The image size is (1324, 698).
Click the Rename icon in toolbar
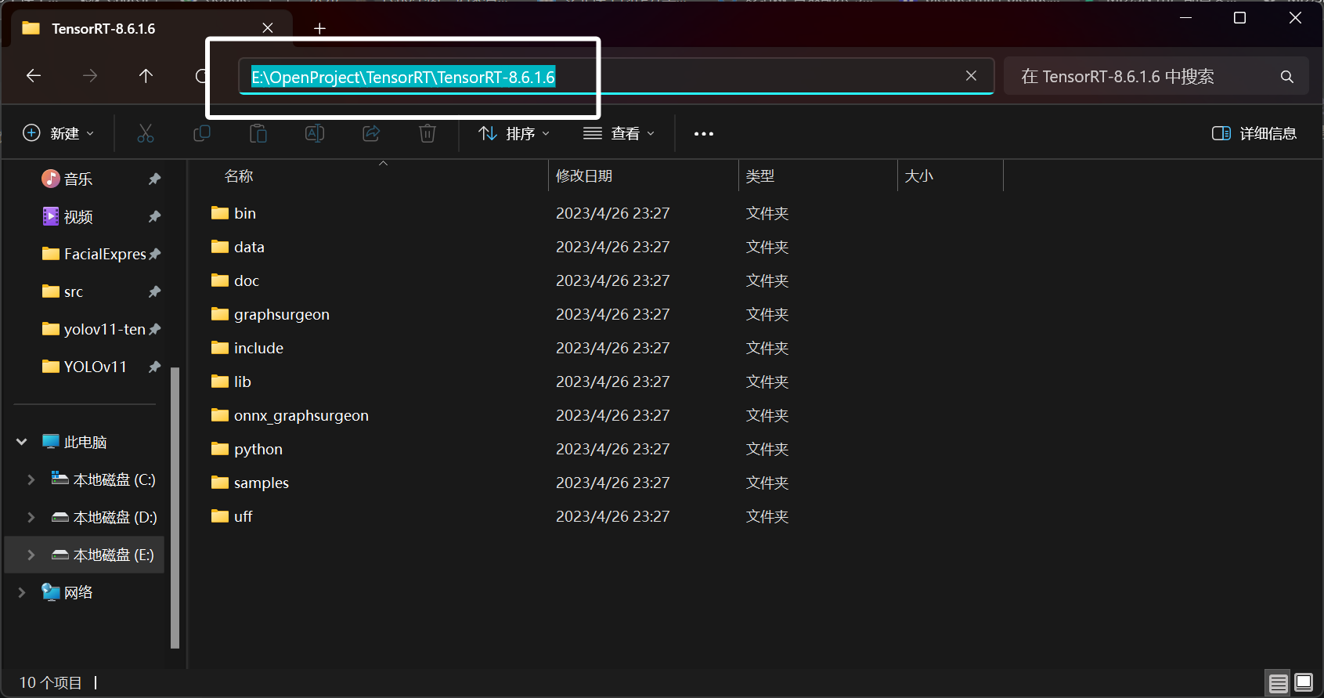(x=315, y=134)
